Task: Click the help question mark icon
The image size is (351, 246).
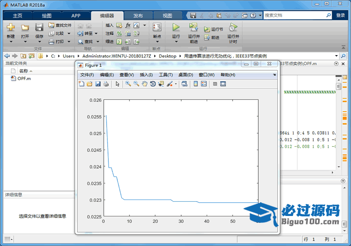Action: coord(253,15)
